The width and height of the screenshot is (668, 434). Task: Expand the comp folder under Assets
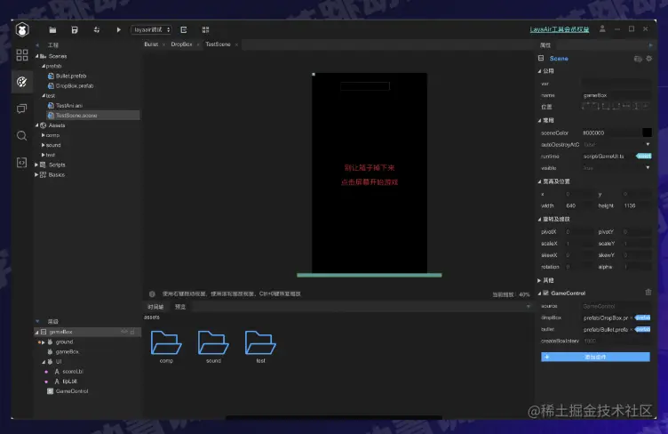point(43,135)
